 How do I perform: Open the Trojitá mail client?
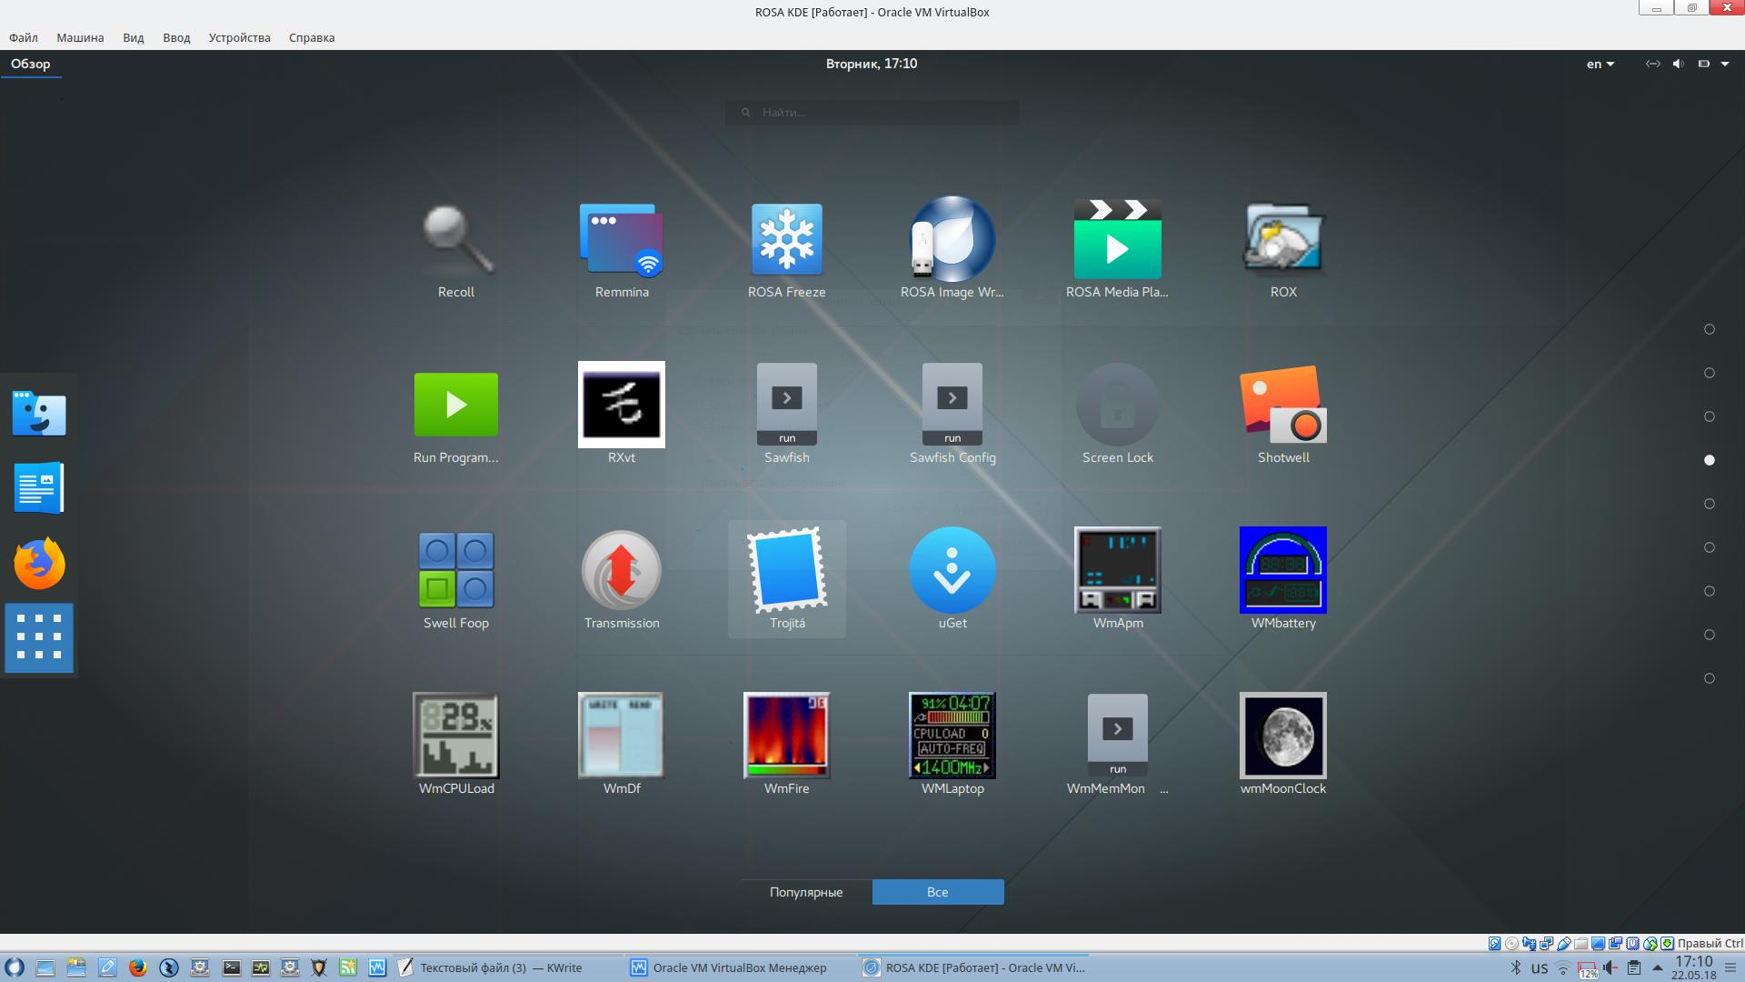(x=786, y=571)
